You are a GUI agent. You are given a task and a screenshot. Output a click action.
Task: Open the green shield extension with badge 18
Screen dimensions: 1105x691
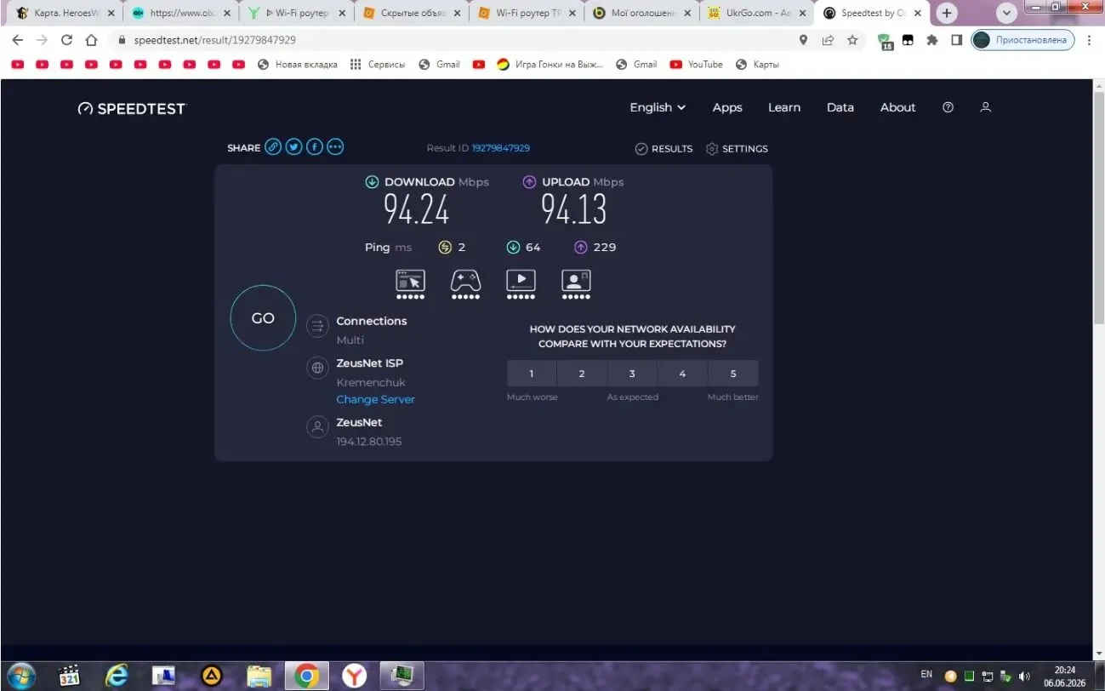pyautogui.click(x=885, y=41)
